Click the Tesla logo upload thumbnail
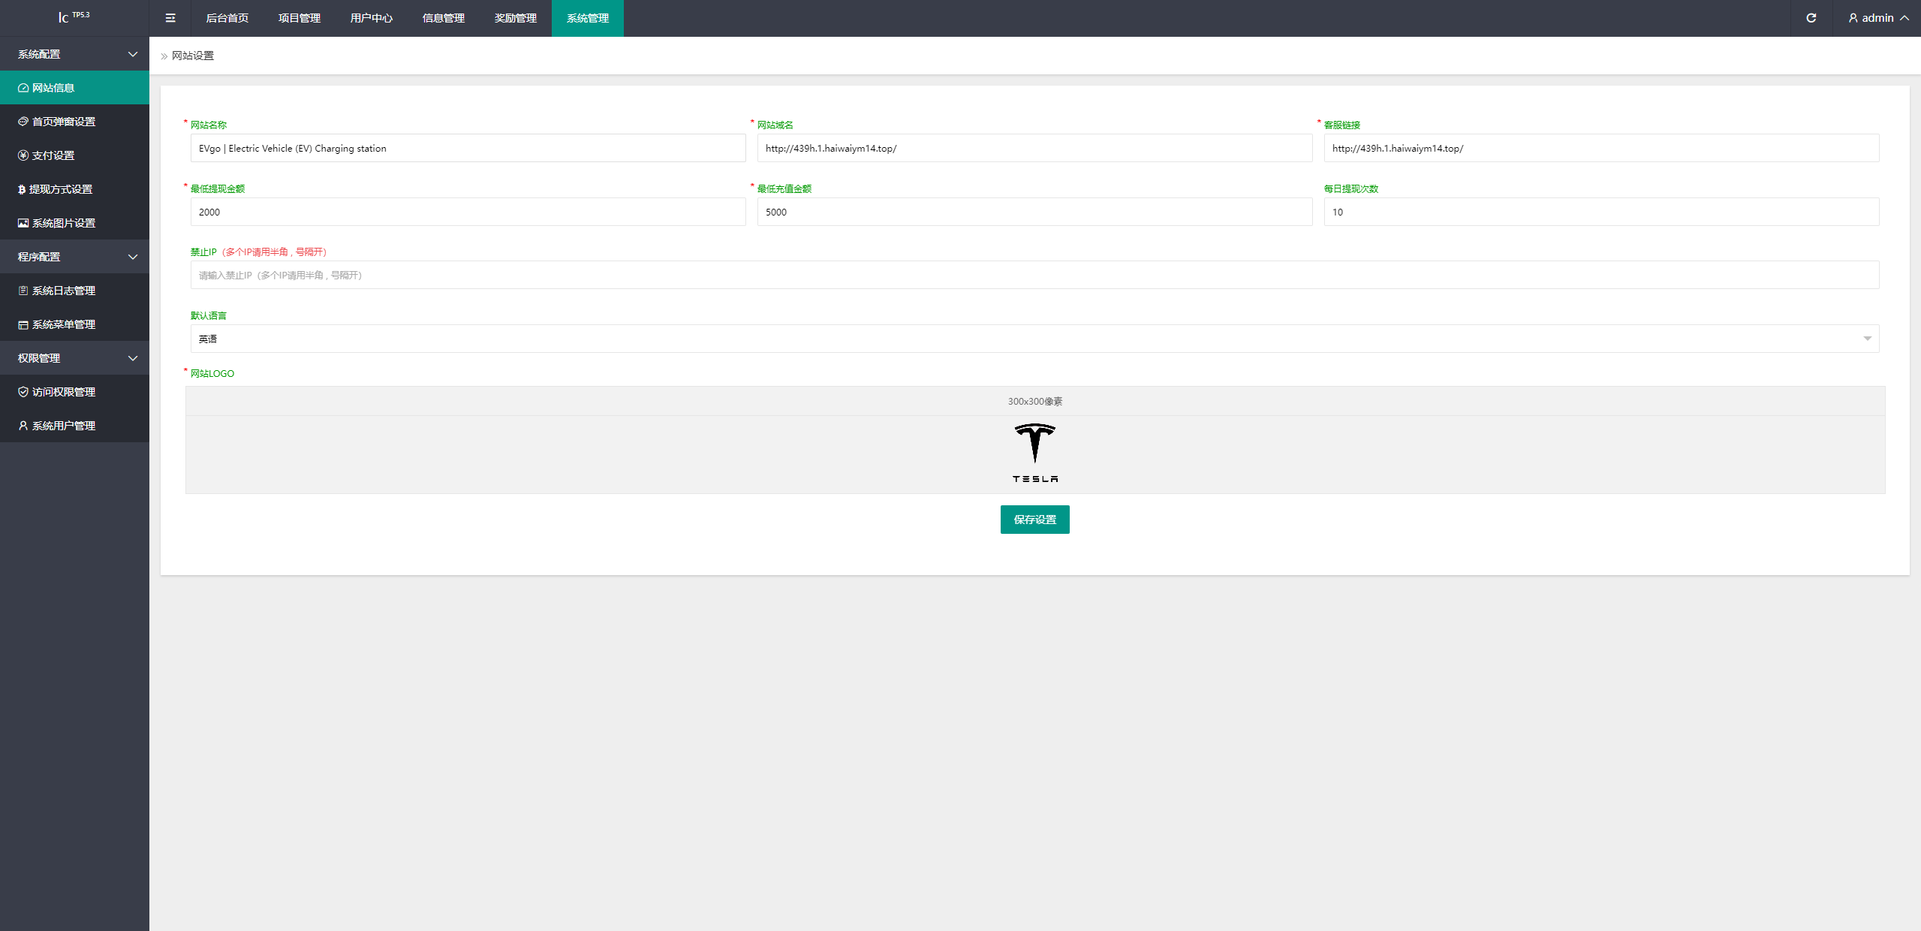Viewport: 1921px width, 931px height. [1034, 453]
